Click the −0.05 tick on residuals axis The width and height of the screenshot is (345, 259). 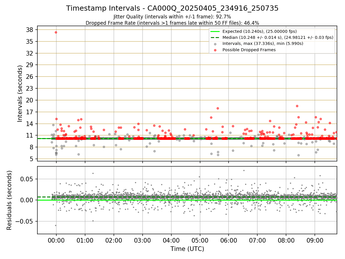[x=25, y=221]
